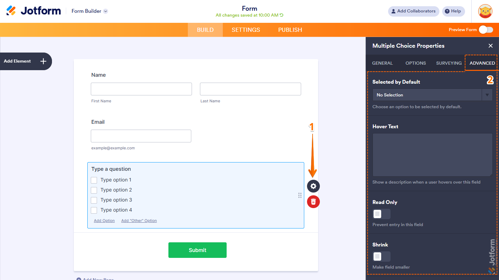Click the Add Option link
This screenshot has width=499, height=280.
(x=104, y=221)
